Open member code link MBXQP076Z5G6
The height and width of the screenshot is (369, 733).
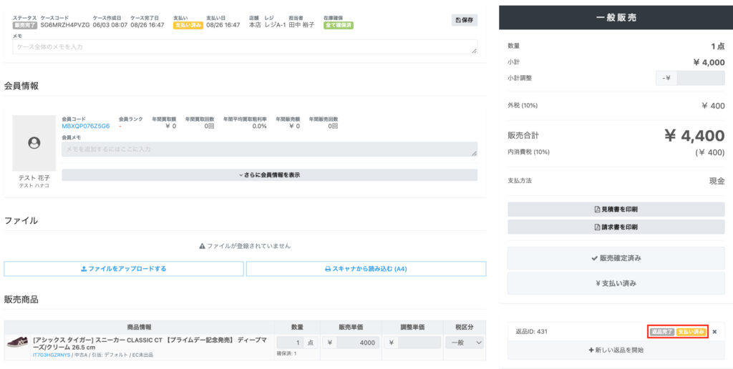(x=85, y=126)
